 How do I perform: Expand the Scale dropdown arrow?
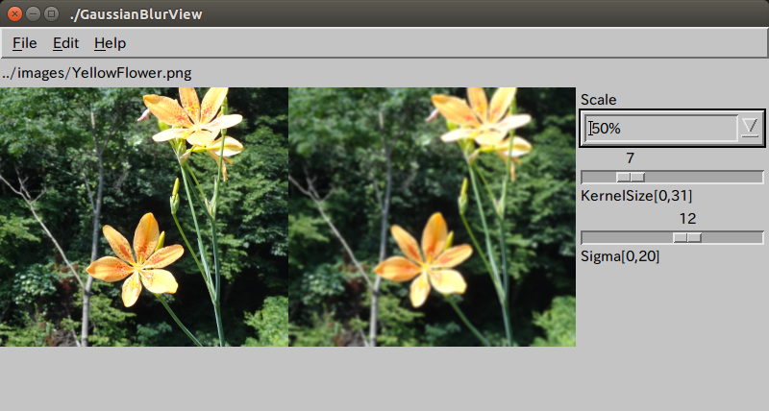click(x=750, y=128)
